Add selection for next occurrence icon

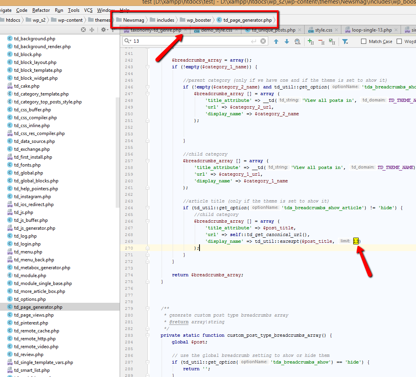tap(311, 41)
